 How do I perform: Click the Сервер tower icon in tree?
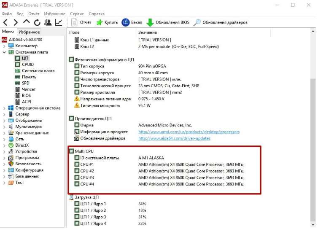pyautogui.click(x=11, y=114)
